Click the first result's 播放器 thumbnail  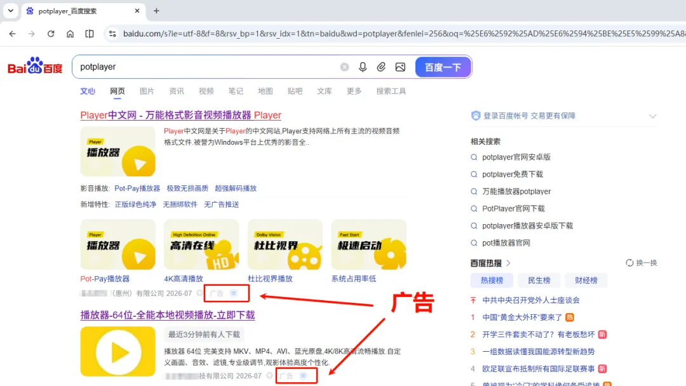(x=118, y=151)
